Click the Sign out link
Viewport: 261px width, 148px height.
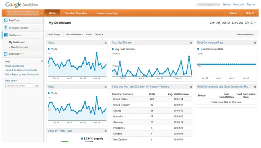click(251, 5)
